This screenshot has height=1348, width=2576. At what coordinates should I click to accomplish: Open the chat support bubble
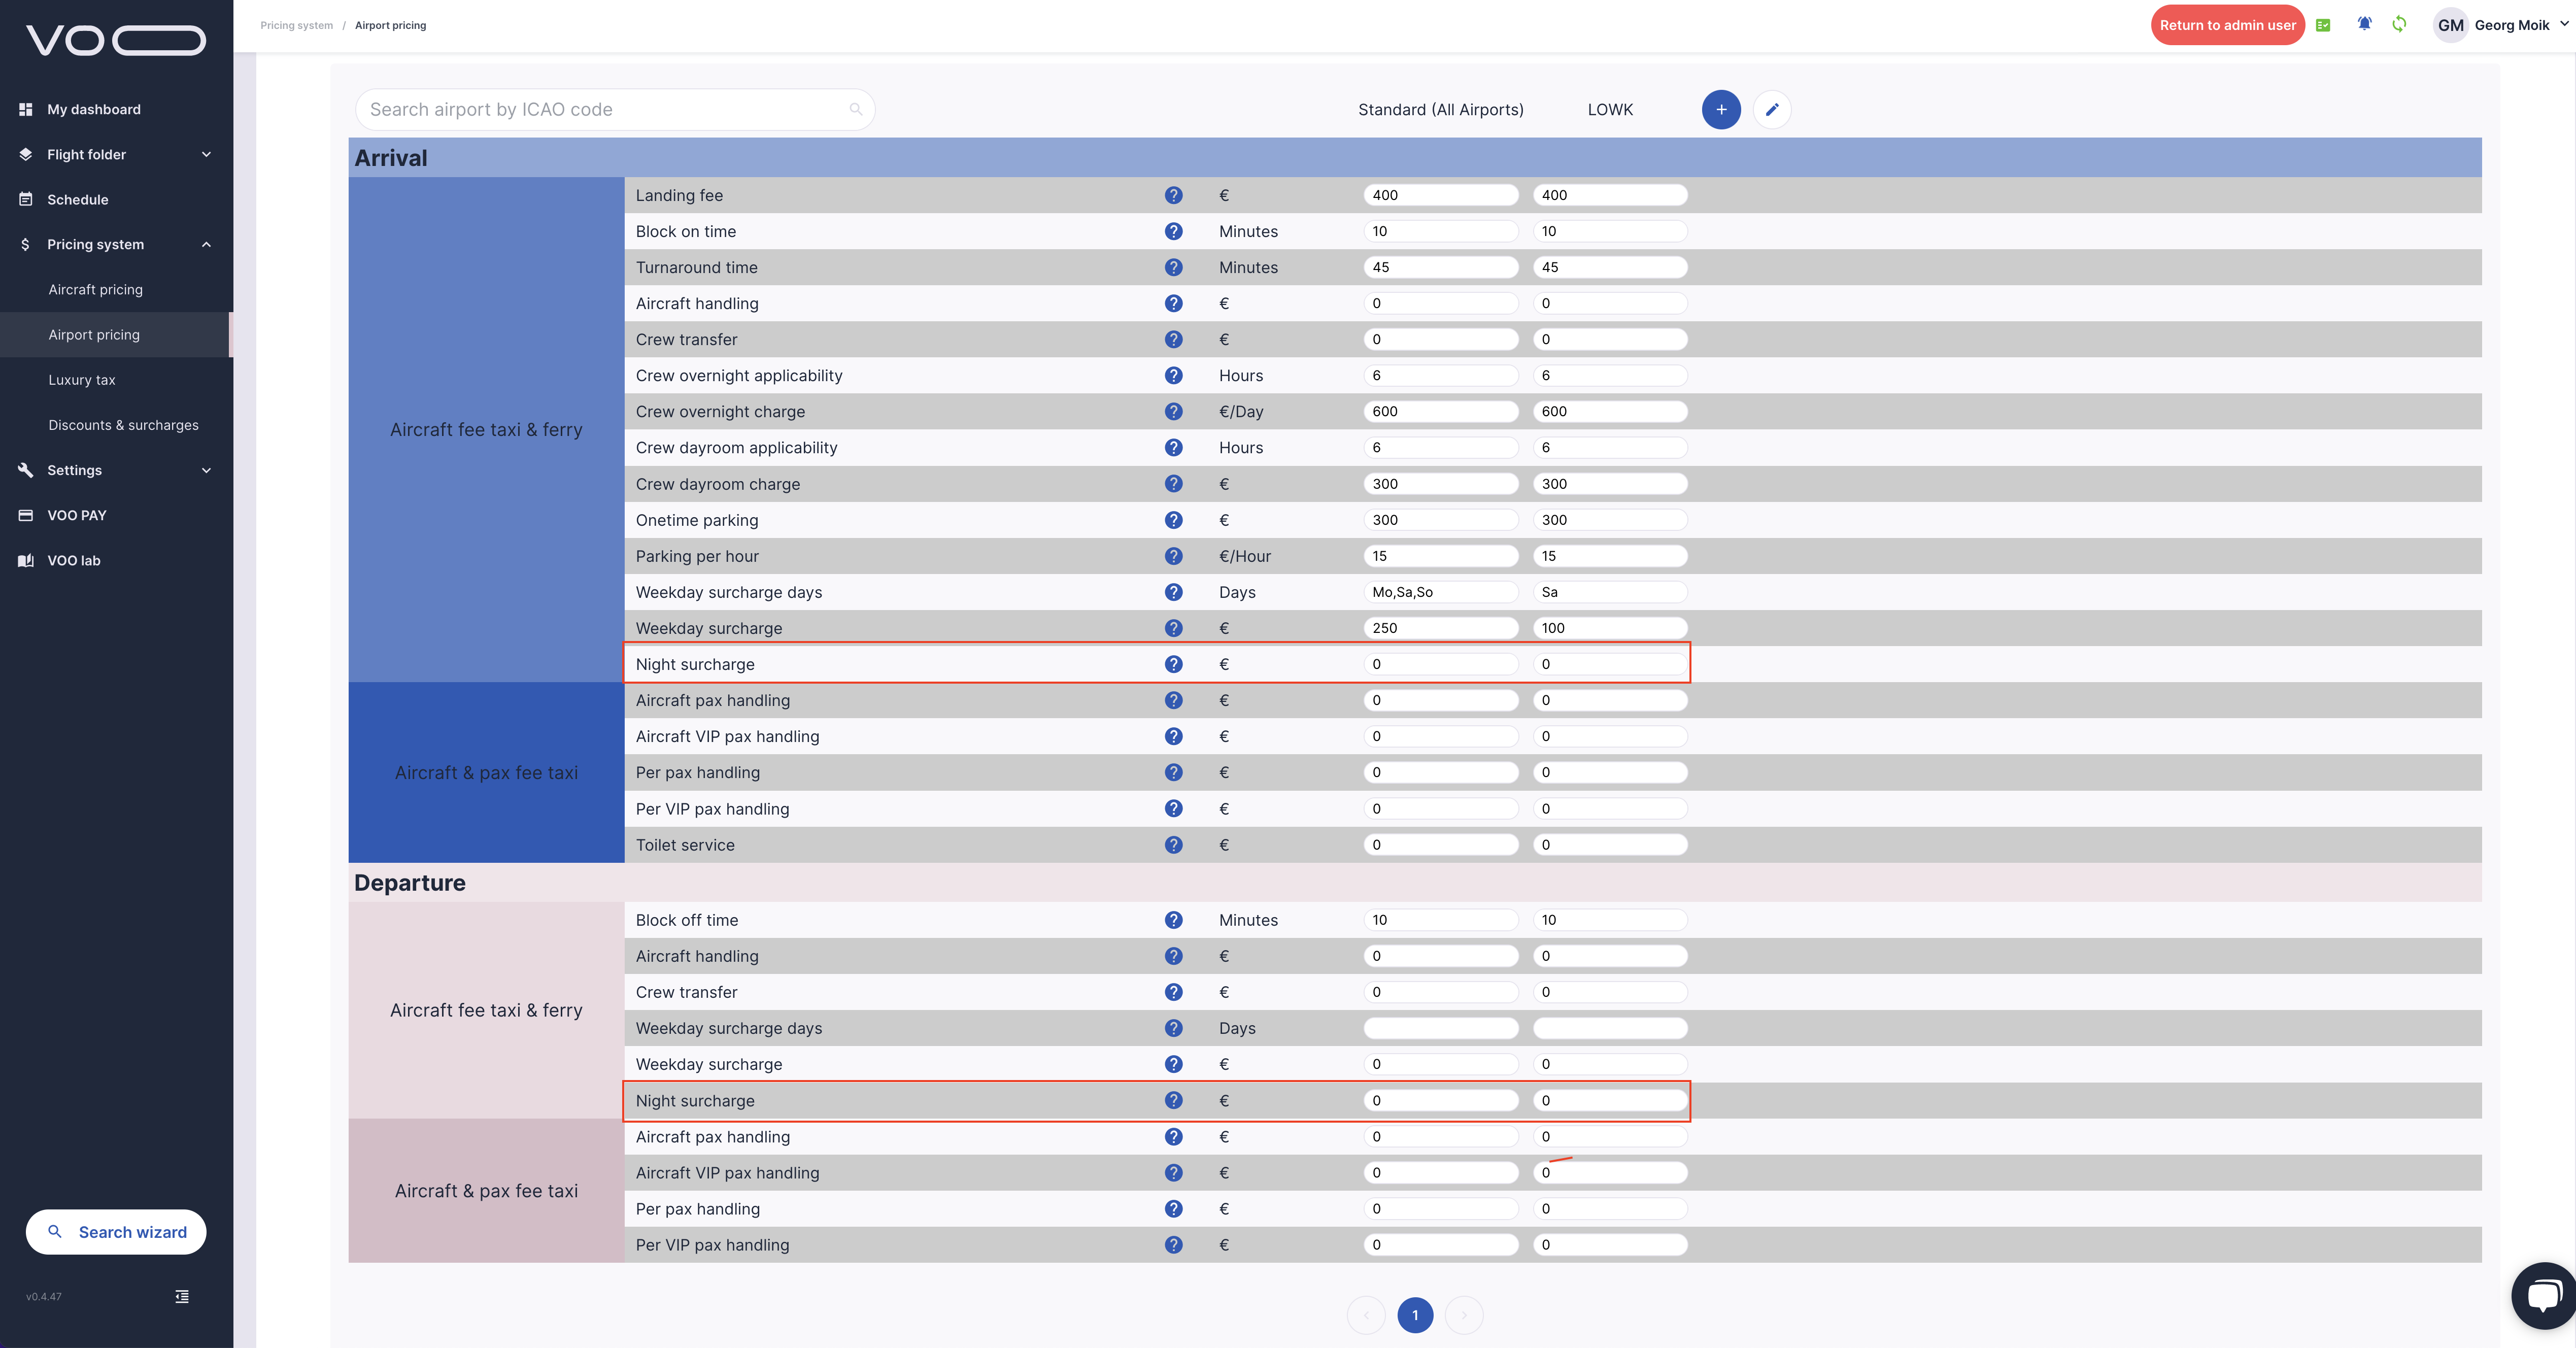2544,1296
